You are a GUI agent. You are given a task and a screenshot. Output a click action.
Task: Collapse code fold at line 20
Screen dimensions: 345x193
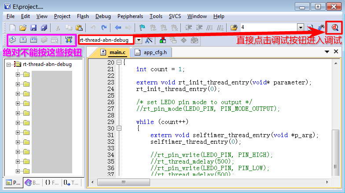pos(119,62)
